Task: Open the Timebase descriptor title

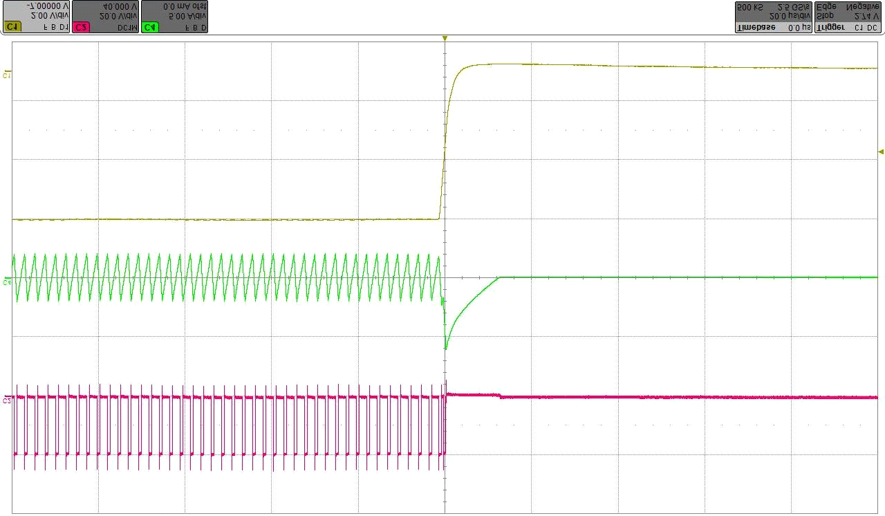Action: coord(755,27)
